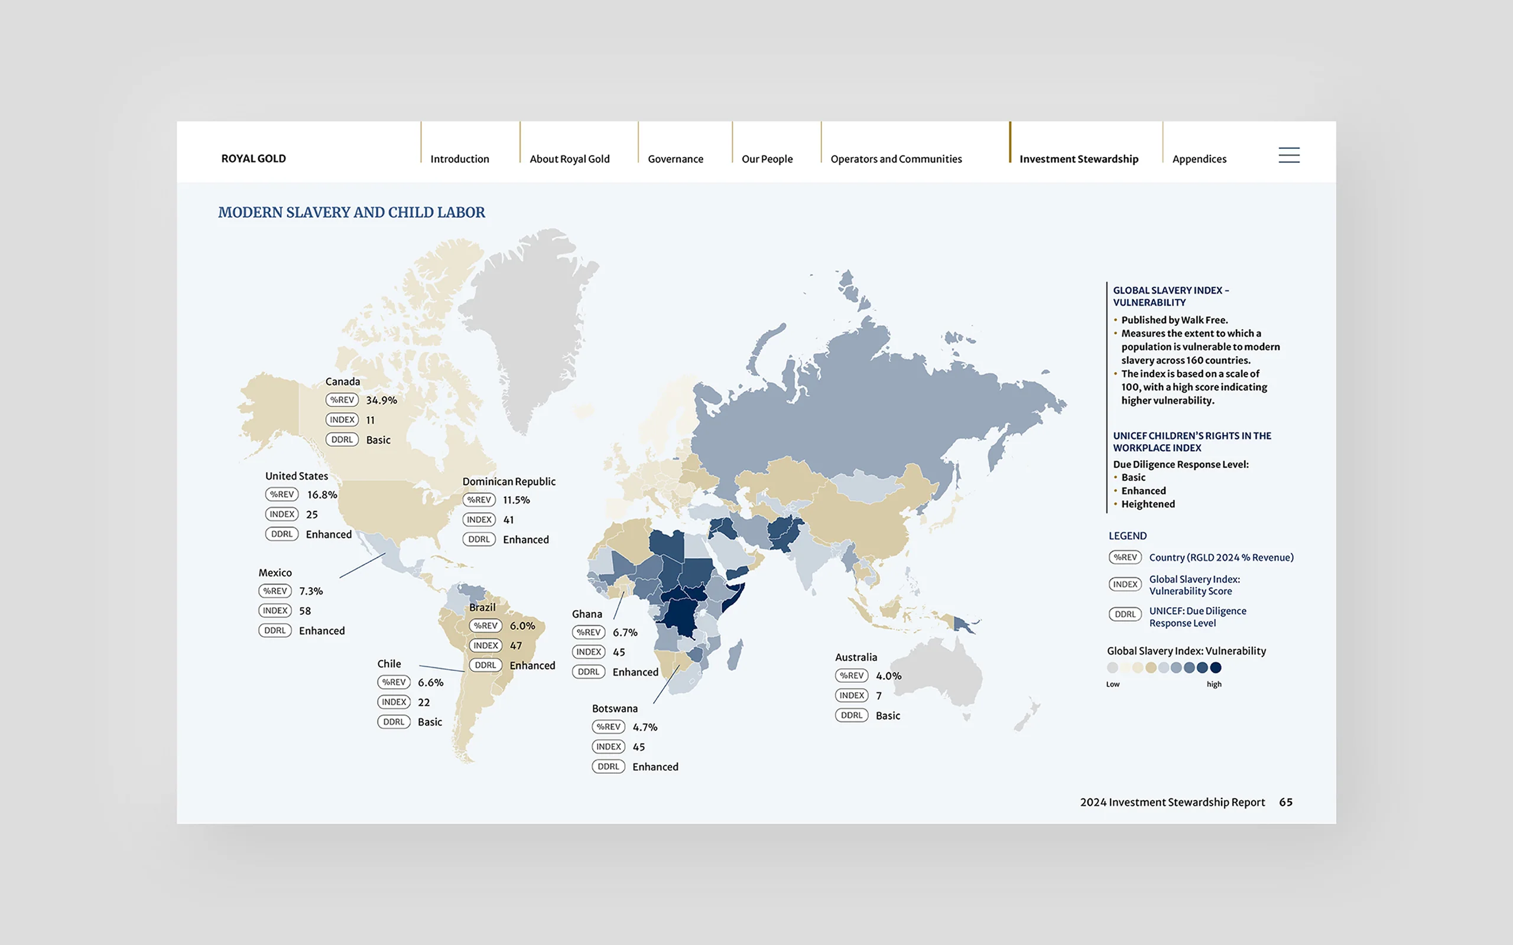Click the Investment Stewardship tab

[x=1079, y=159]
